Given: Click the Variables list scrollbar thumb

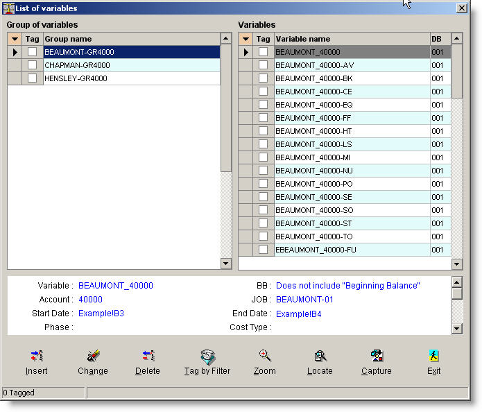Looking at the screenshot, I should tap(457, 71).
